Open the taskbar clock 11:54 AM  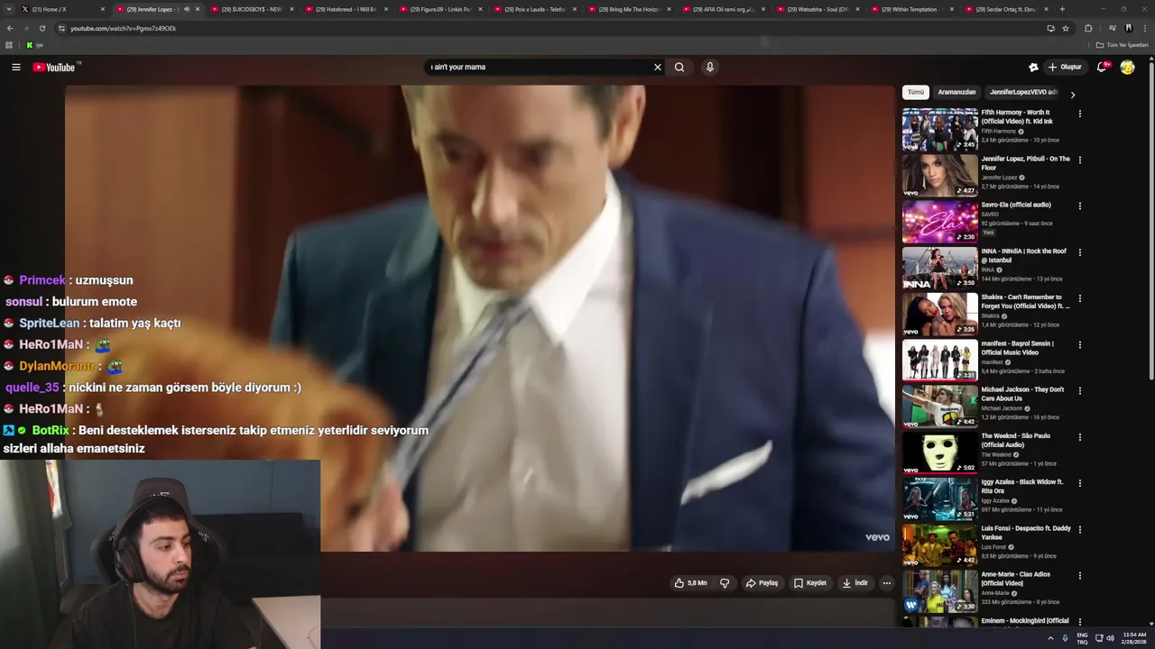coord(1133,638)
